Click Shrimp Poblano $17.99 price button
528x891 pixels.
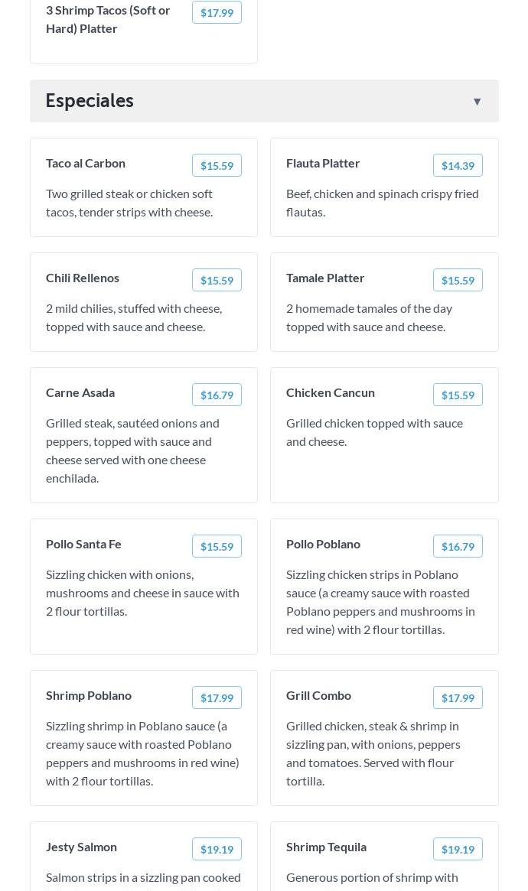217,698
